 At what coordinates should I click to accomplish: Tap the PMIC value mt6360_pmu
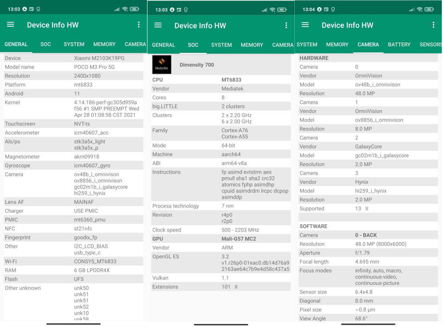pyautogui.click(x=90, y=219)
